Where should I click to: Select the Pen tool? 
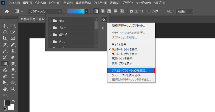click(x=5, y=76)
